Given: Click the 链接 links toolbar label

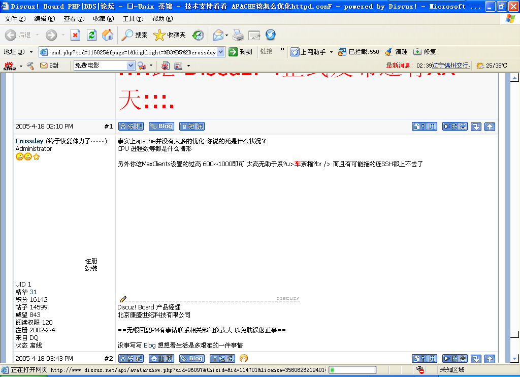Looking at the screenshot, I should tap(266, 51).
